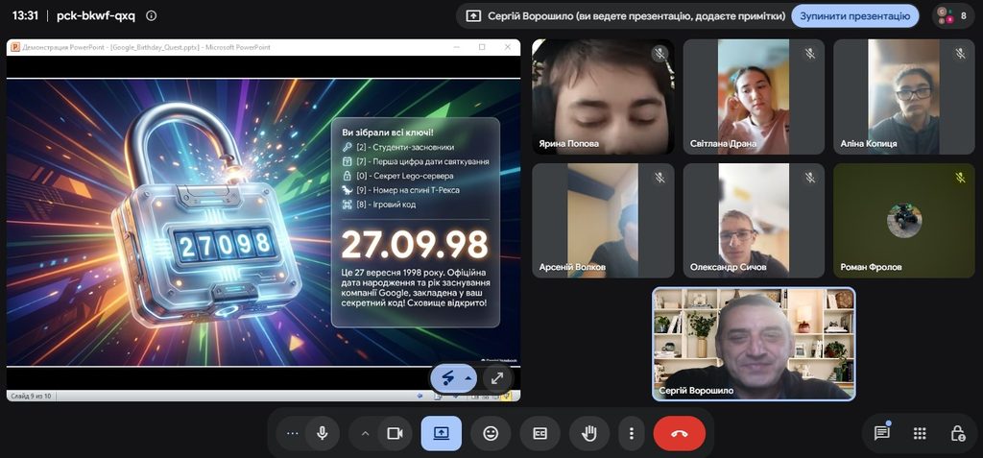Viewport: 983px width, 458px height.
Task: Toggle the camera on or off
Action: pos(395,434)
